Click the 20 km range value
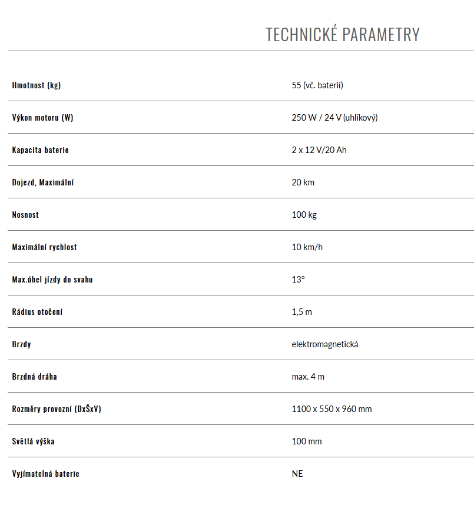474x505 pixels. pos(303,182)
